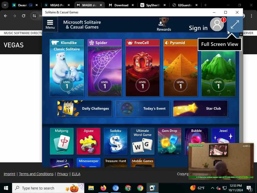Viewport: 257px width, 193px height.
Task: Open the Jewel 2 tile
Action: [x=62, y=163]
